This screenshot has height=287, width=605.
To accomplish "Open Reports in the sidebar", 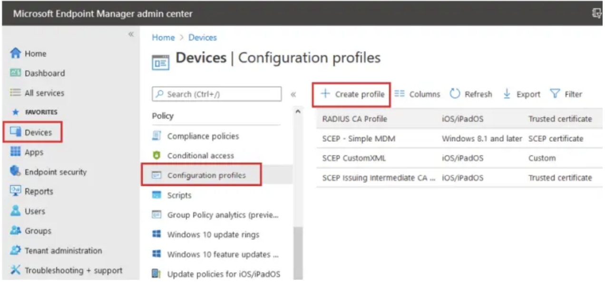I will point(39,191).
